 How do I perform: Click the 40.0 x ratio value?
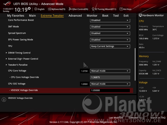click(142, 47)
